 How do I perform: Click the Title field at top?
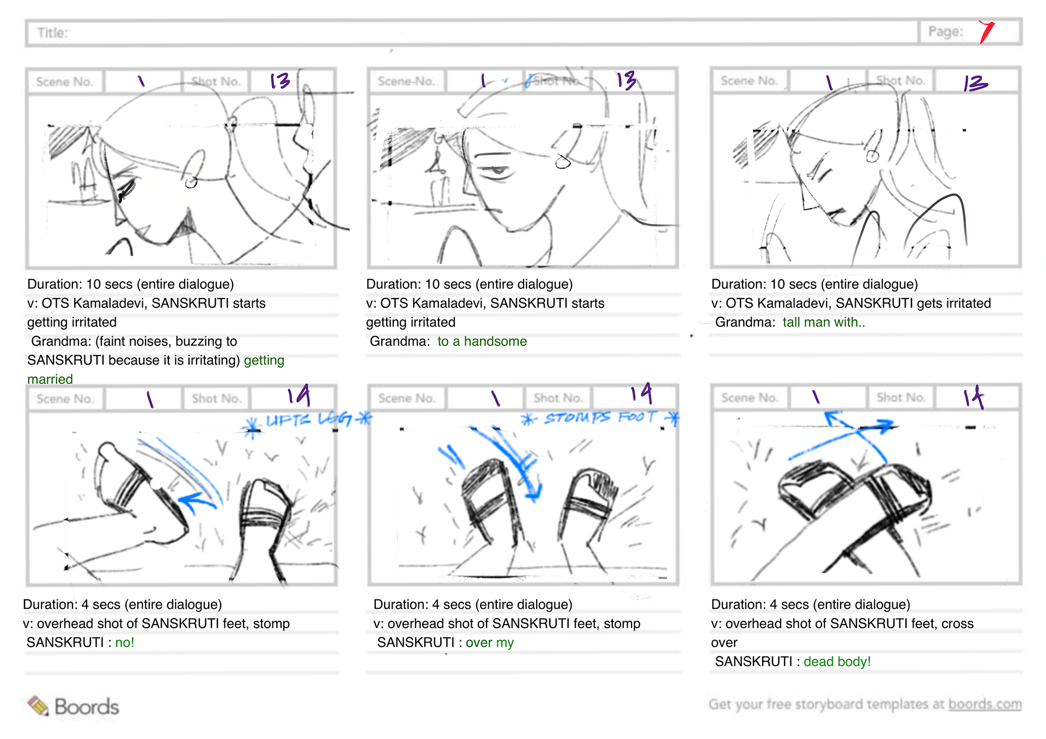pos(472,32)
